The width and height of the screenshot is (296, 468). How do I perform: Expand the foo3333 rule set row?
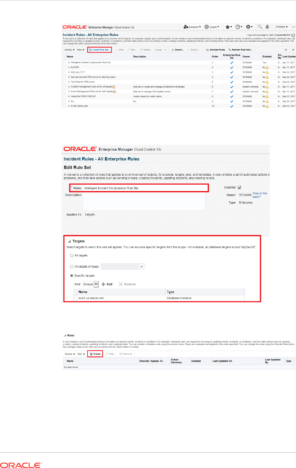(x=69, y=67)
